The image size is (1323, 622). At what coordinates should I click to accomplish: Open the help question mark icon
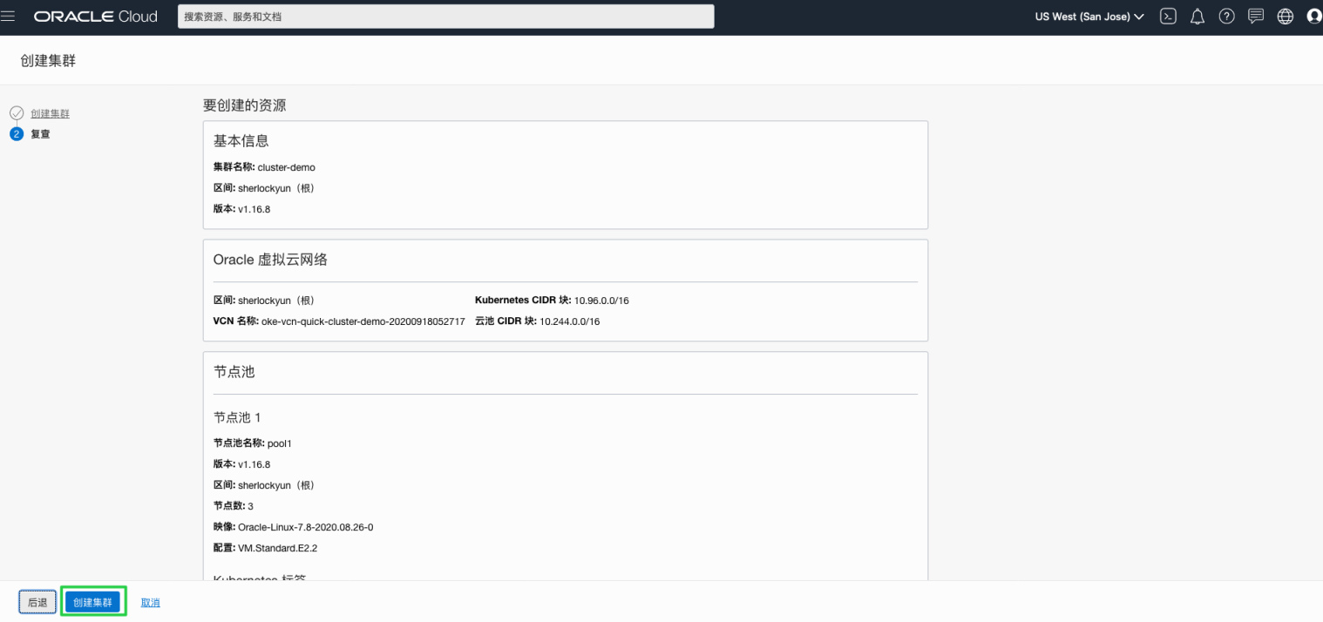tap(1226, 17)
